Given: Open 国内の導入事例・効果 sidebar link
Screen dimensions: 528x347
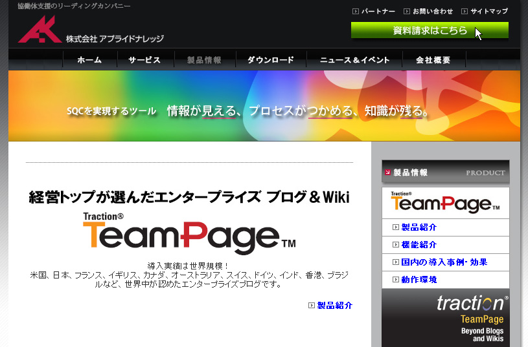Looking at the screenshot, I should [444, 262].
